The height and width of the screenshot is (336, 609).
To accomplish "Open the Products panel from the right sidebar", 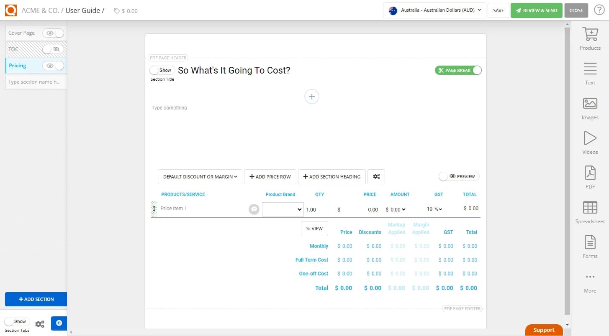I will click(x=590, y=38).
